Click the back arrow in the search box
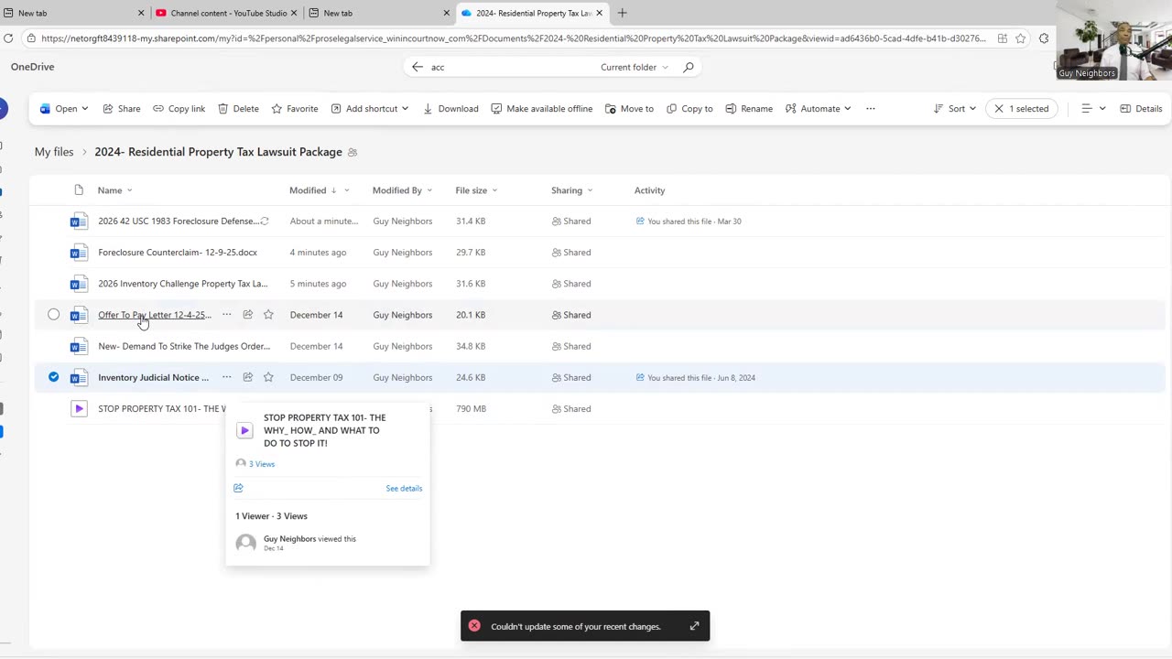This screenshot has height=659, width=1172. tap(418, 67)
